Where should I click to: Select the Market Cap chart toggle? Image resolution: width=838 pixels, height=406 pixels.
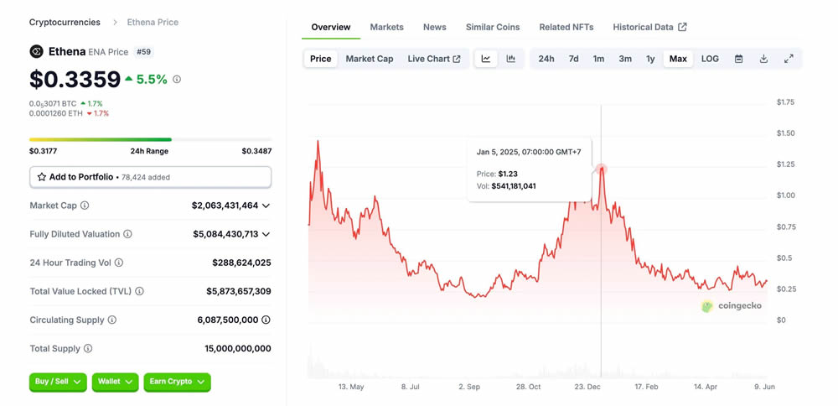[x=370, y=59]
